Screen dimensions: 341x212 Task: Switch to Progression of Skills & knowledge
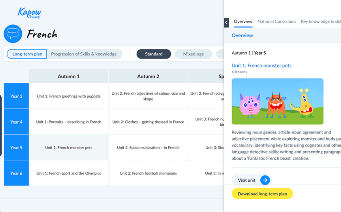pos(84,54)
